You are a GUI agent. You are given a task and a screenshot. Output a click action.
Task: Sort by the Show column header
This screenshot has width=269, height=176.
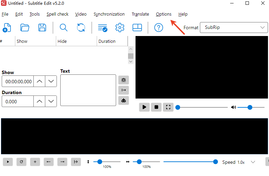[x=35, y=41]
